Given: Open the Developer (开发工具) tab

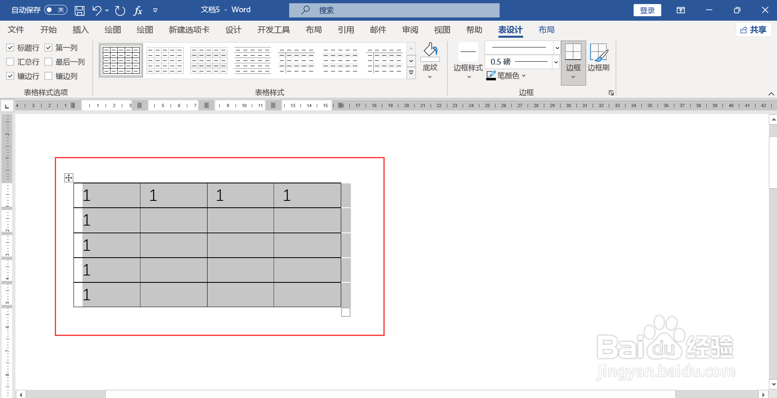Looking at the screenshot, I should (274, 30).
